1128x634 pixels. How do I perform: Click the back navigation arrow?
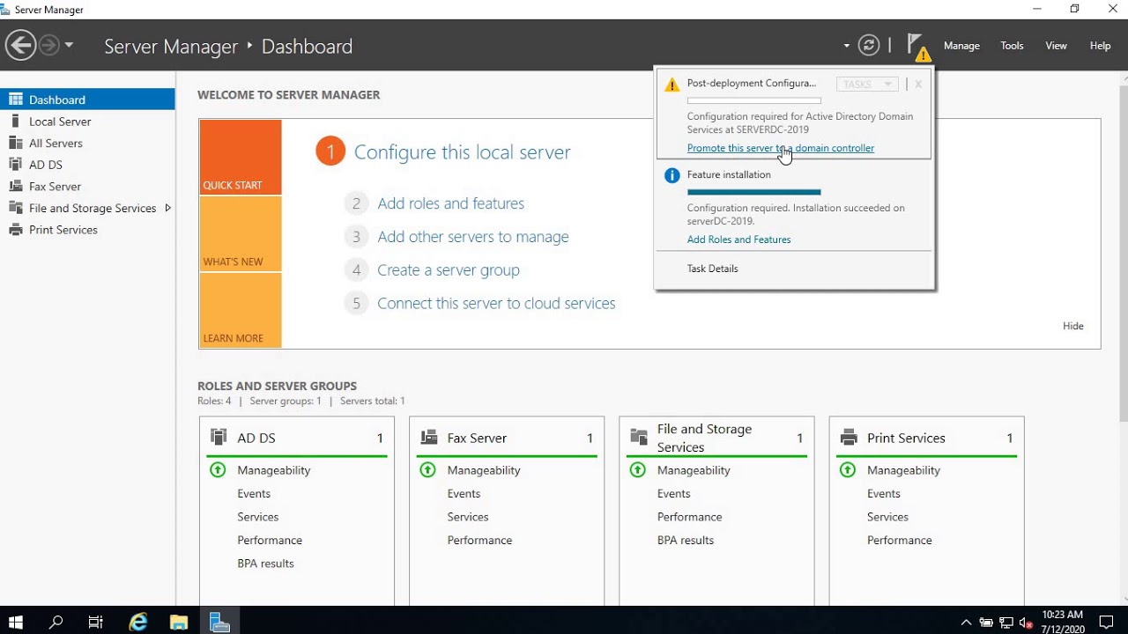(21, 46)
